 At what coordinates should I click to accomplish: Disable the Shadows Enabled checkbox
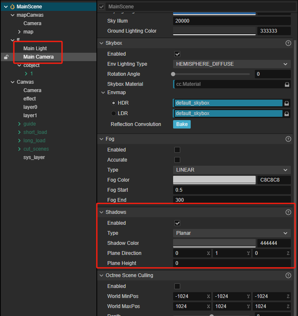[x=177, y=223]
